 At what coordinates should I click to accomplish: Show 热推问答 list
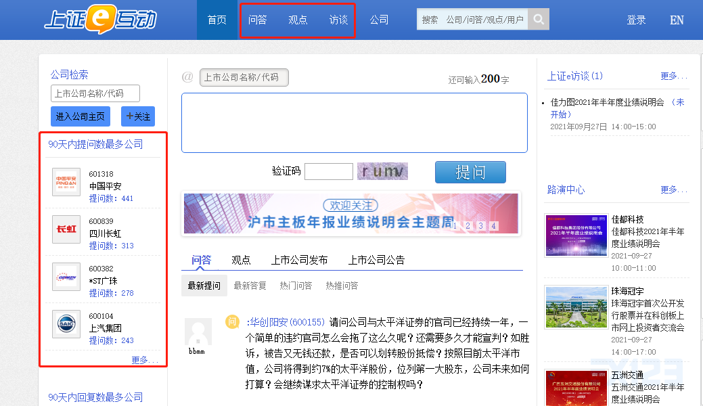342,286
